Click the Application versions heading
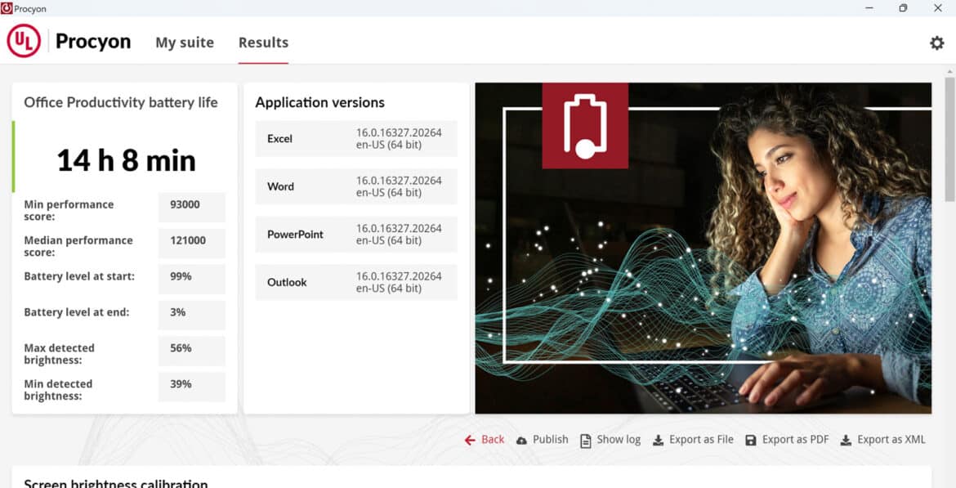This screenshot has height=488, width=956. coord(319,102)
